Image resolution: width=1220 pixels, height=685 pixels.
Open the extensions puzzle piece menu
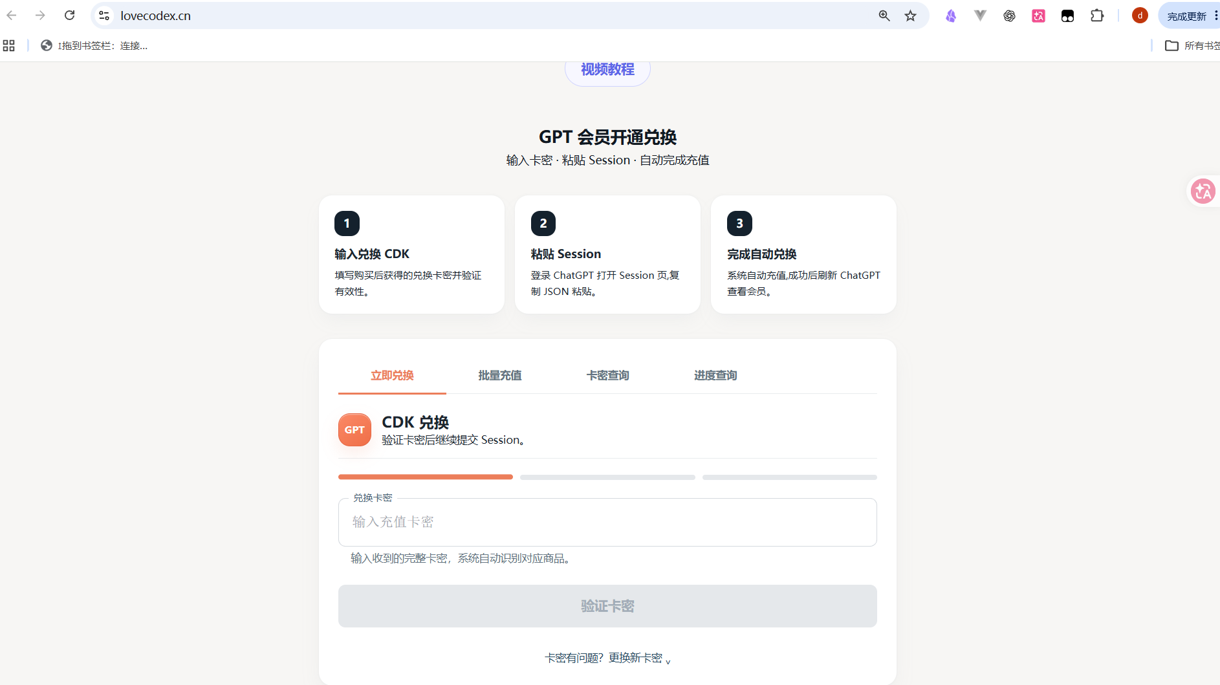pyautogui.click(x=1098, y=16)
